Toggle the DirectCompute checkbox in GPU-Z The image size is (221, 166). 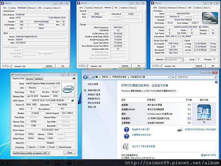57,147
